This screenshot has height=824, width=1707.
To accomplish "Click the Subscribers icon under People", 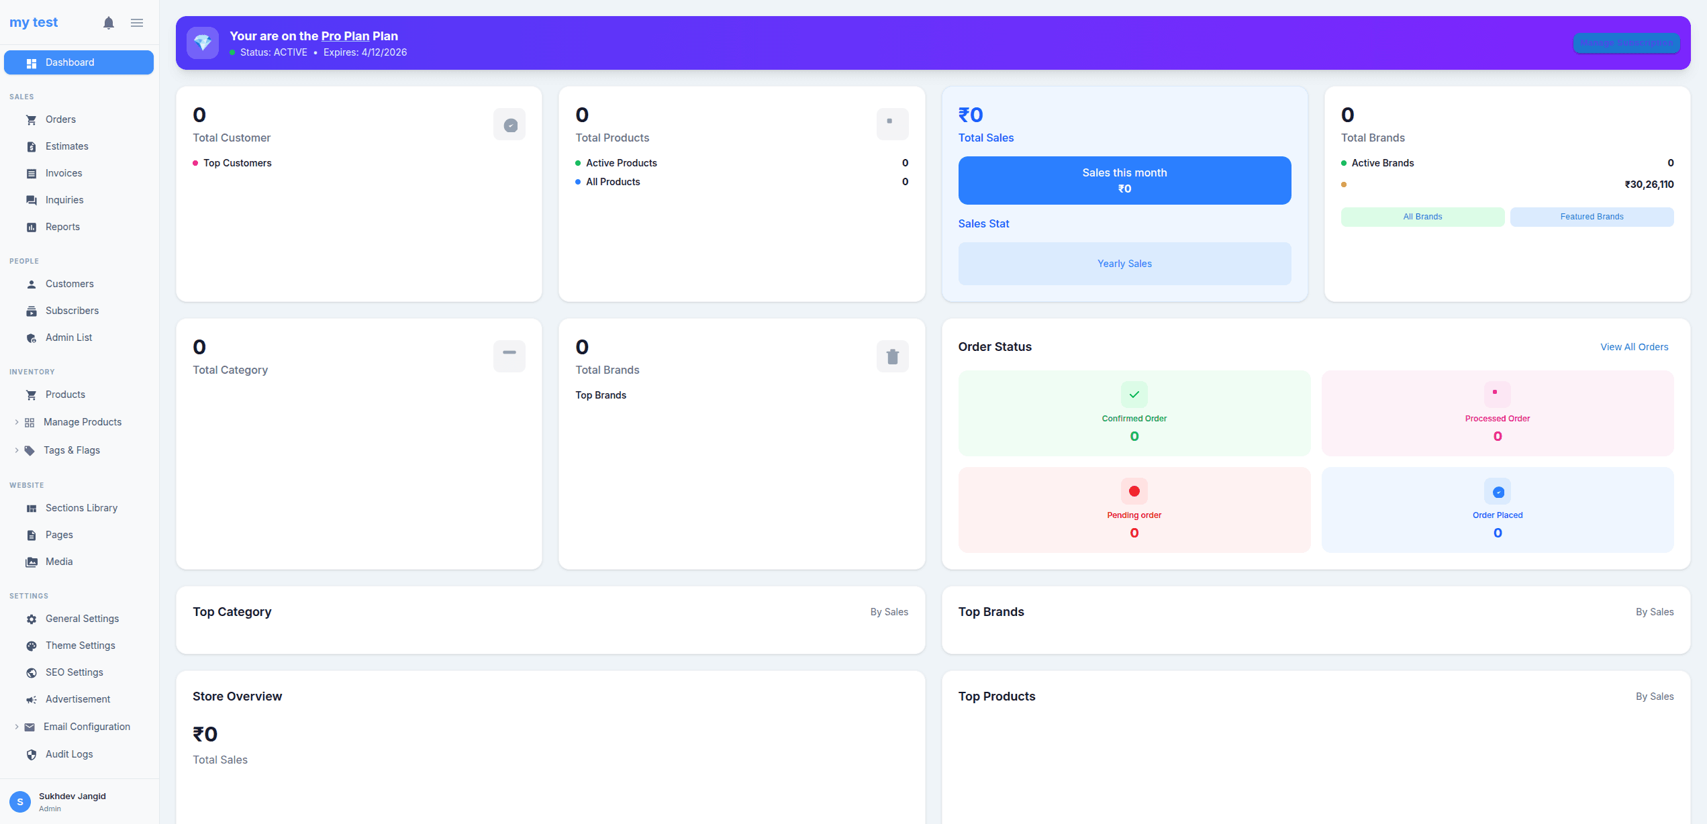I will coord(32,311).
